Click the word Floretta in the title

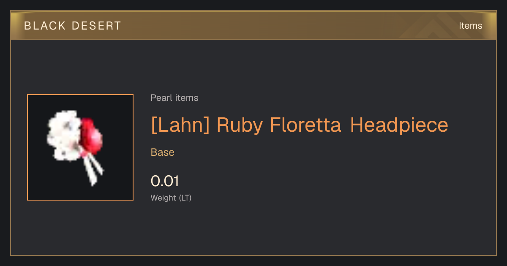pos(305,125)
